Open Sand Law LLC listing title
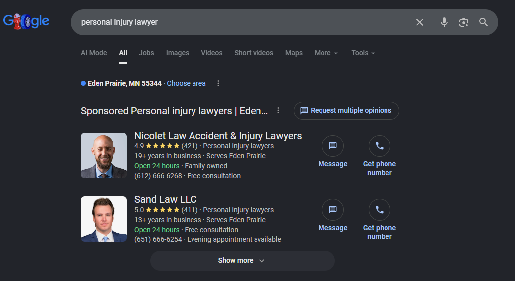The image size is (515, 281). click(166, 199)
